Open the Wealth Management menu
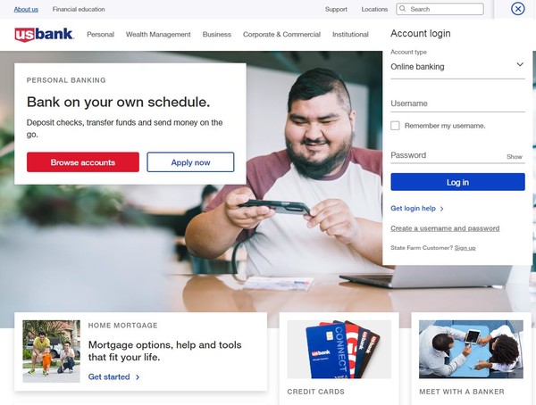Image resolution: width=536 pixels, height=405 pixels. coord(158,35)
